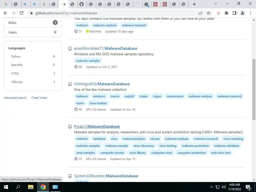Click repo icon beside Vichingo455/MalwareDatabase
Viewport: 256px width, 192px height.
(x=70, y=84)
